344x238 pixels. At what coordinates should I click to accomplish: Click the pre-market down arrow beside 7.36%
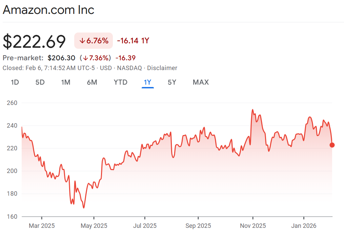click(85, 58)
